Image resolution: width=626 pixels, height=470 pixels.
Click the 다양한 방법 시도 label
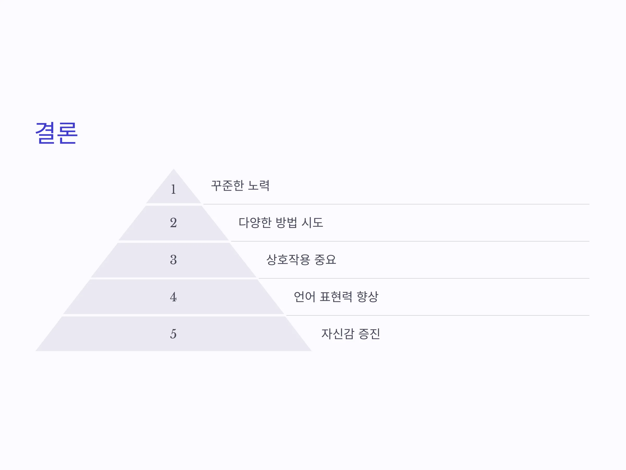coord(281,223)
